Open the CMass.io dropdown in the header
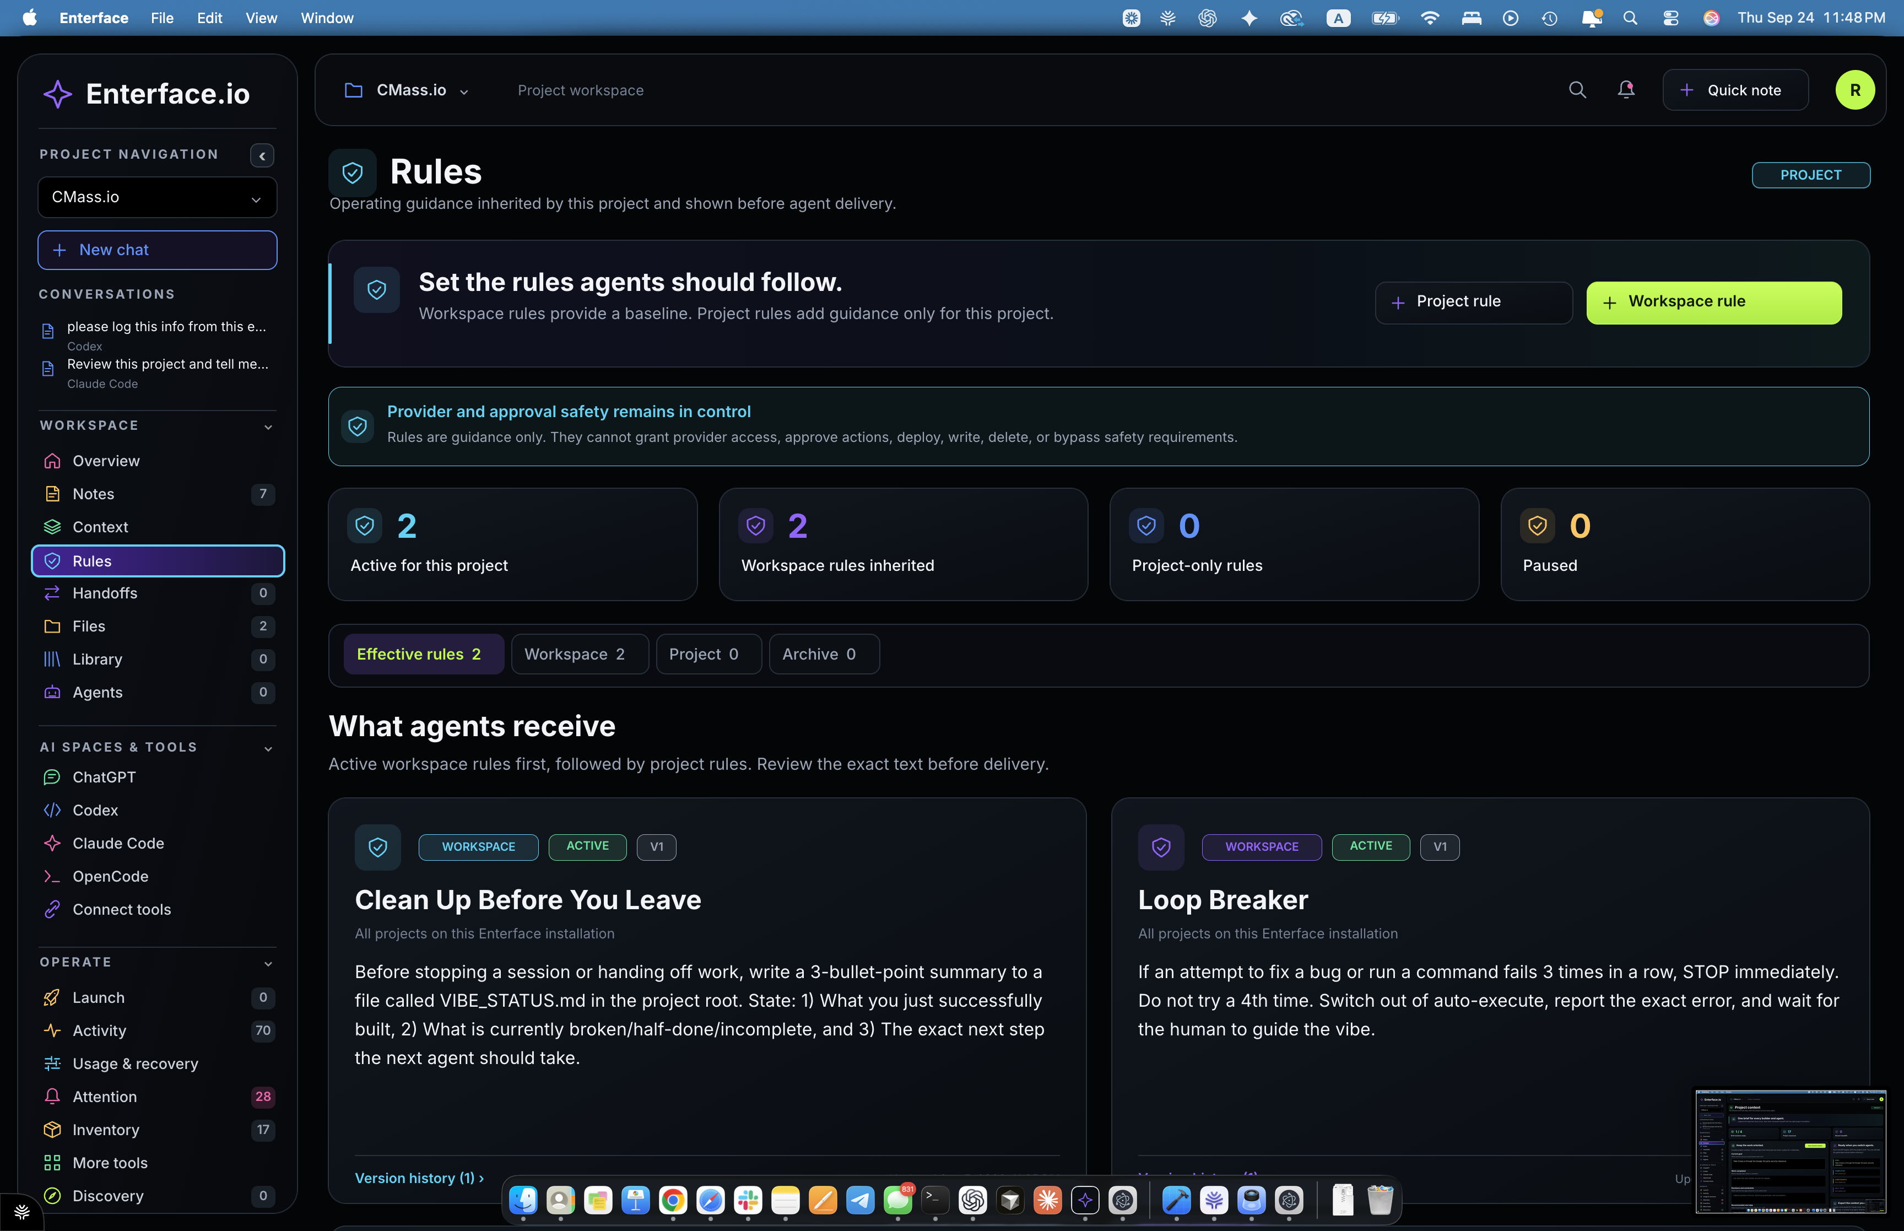This screenshot has height=1231, width=1904. [x=408, y=90]
